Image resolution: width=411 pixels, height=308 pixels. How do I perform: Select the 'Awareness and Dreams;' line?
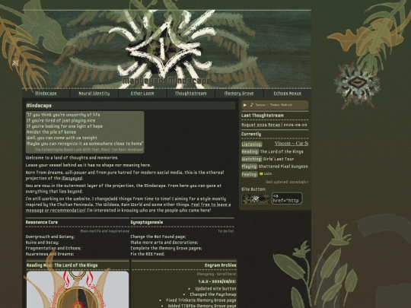click(49, 254)
